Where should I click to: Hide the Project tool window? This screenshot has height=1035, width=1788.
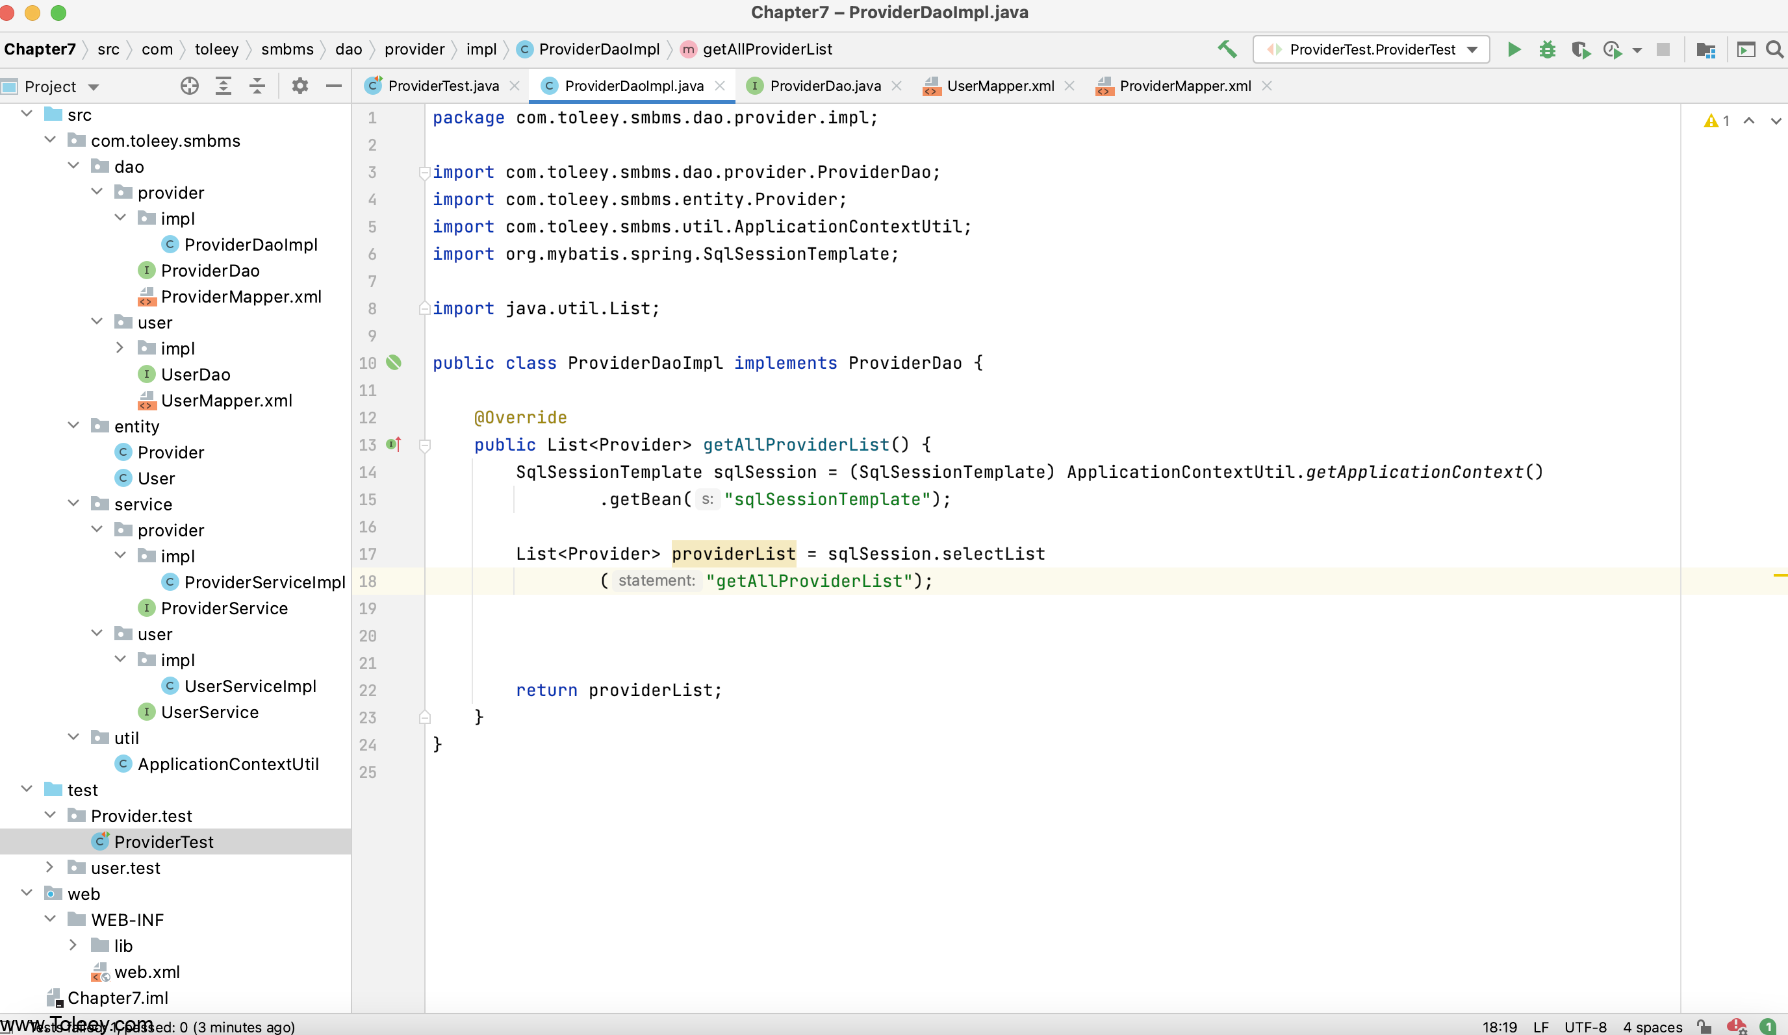click(x=333, y=86)
